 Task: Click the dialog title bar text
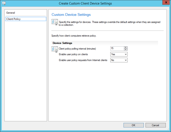click(85, 3)
